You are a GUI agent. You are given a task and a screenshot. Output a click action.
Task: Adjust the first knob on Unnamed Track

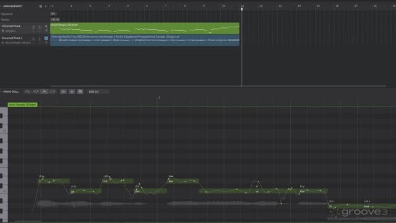[33, 27]
